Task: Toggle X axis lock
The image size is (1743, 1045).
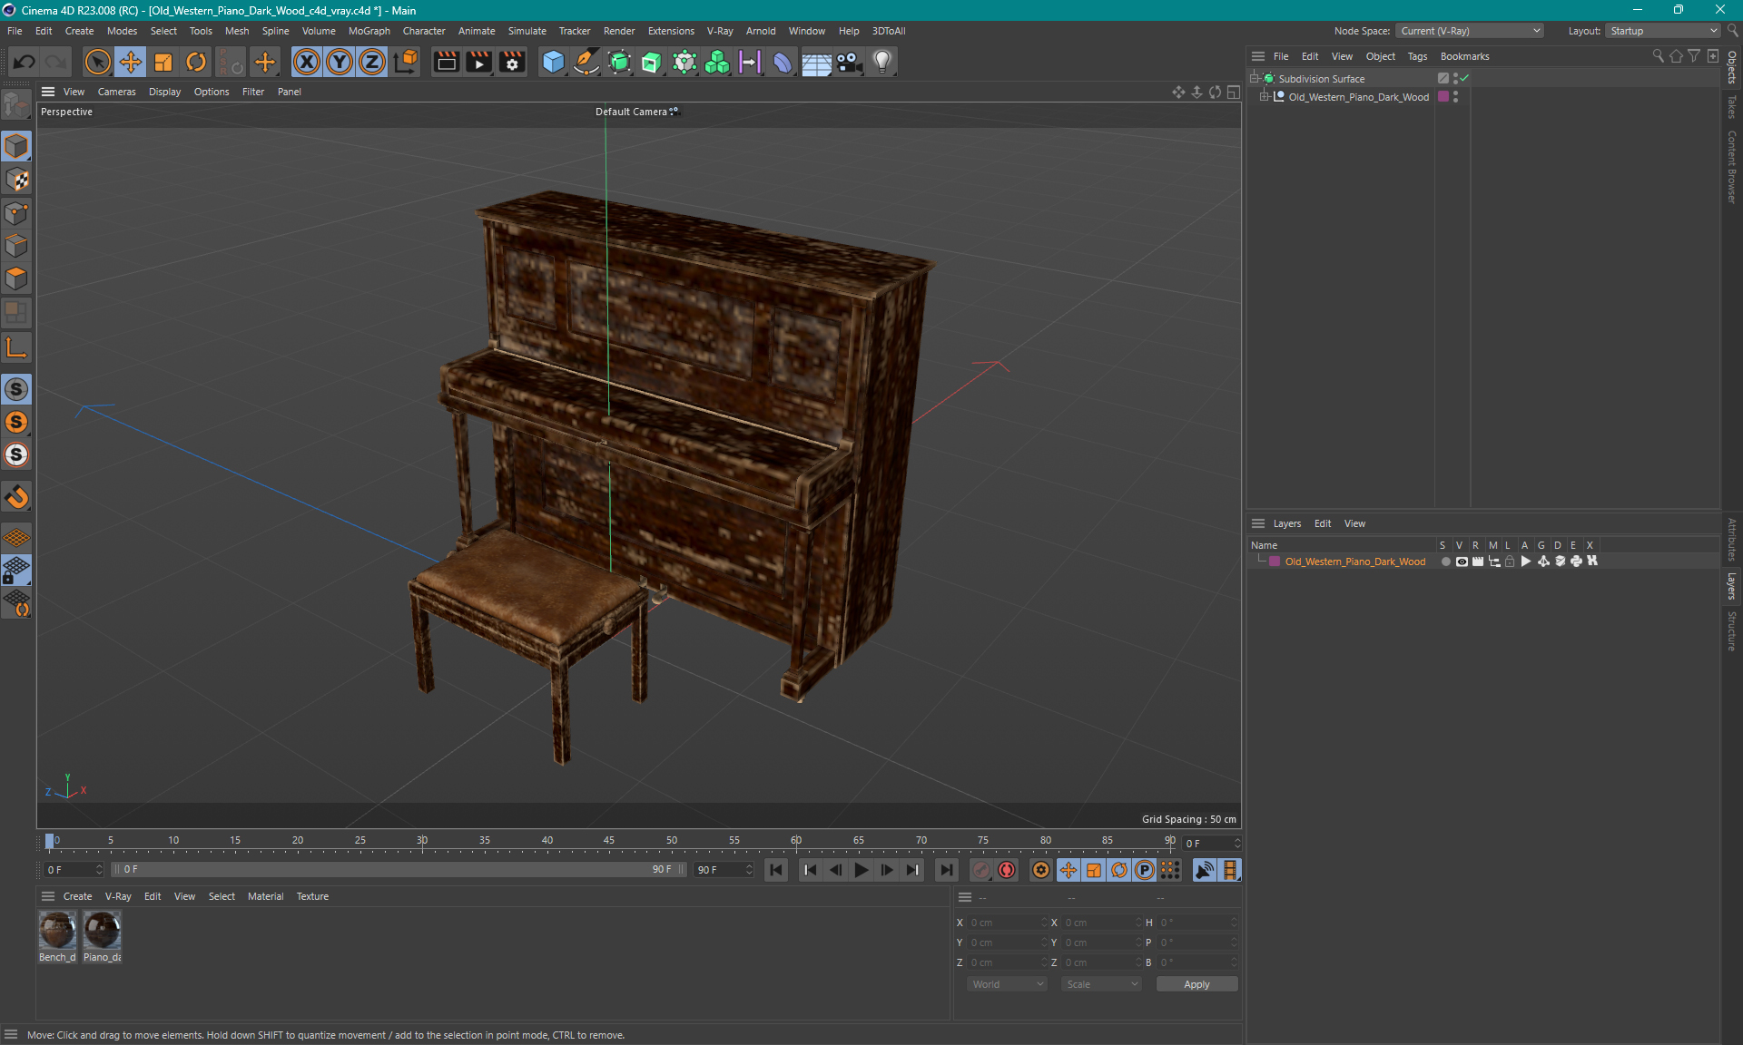Action: point(307,62)
